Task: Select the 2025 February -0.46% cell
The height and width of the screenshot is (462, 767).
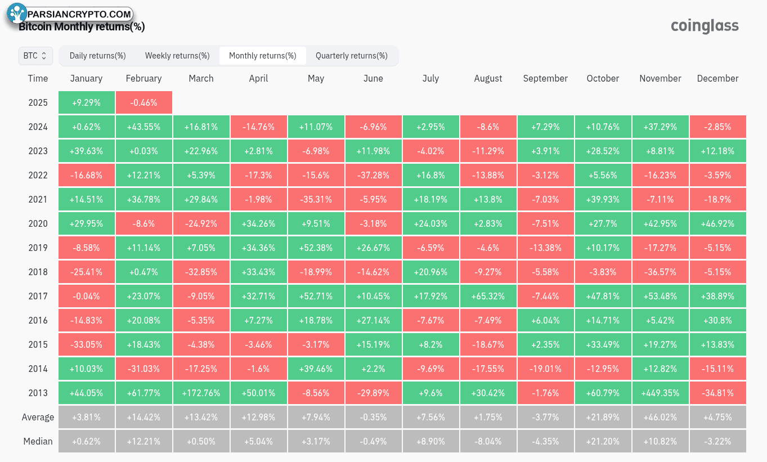Action: 144,103
